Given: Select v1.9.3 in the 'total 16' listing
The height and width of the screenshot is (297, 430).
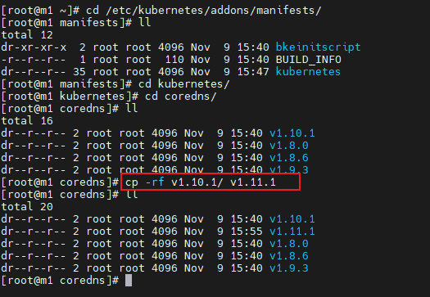Looking at the screenshot, I should [289, 169].
